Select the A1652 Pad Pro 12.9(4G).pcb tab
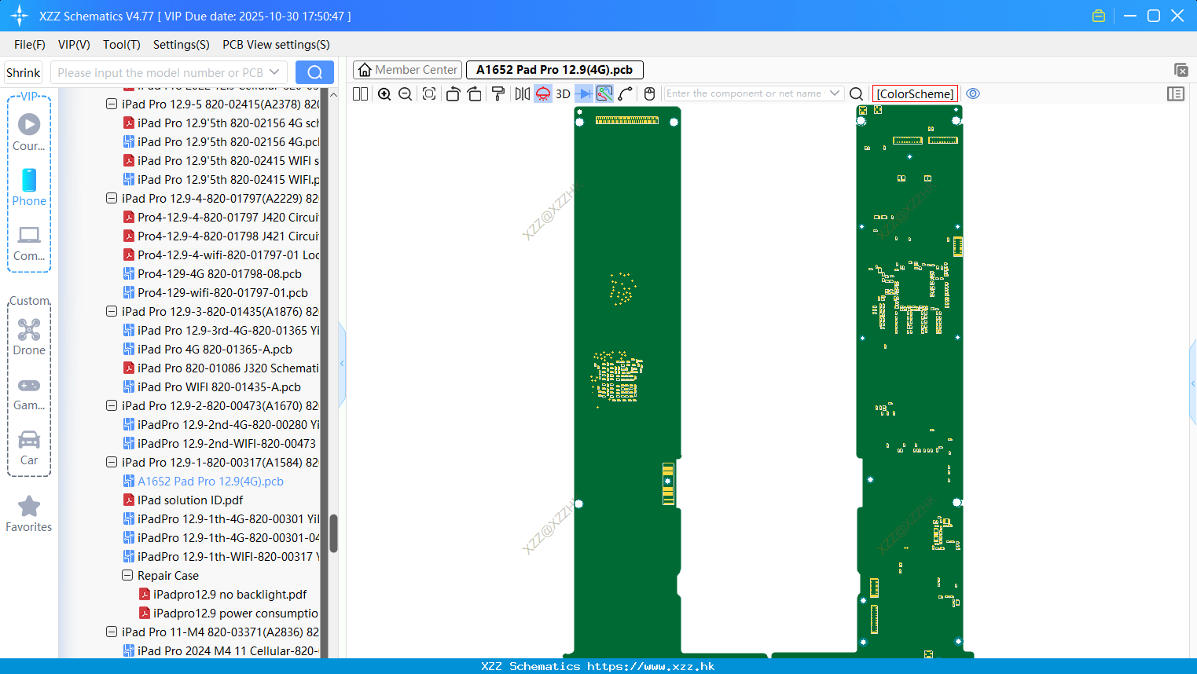 point(555,70)
